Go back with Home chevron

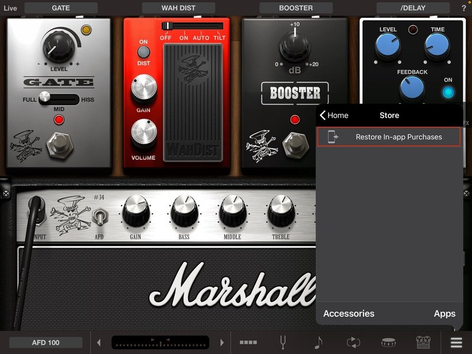click(x=334, y=115)
